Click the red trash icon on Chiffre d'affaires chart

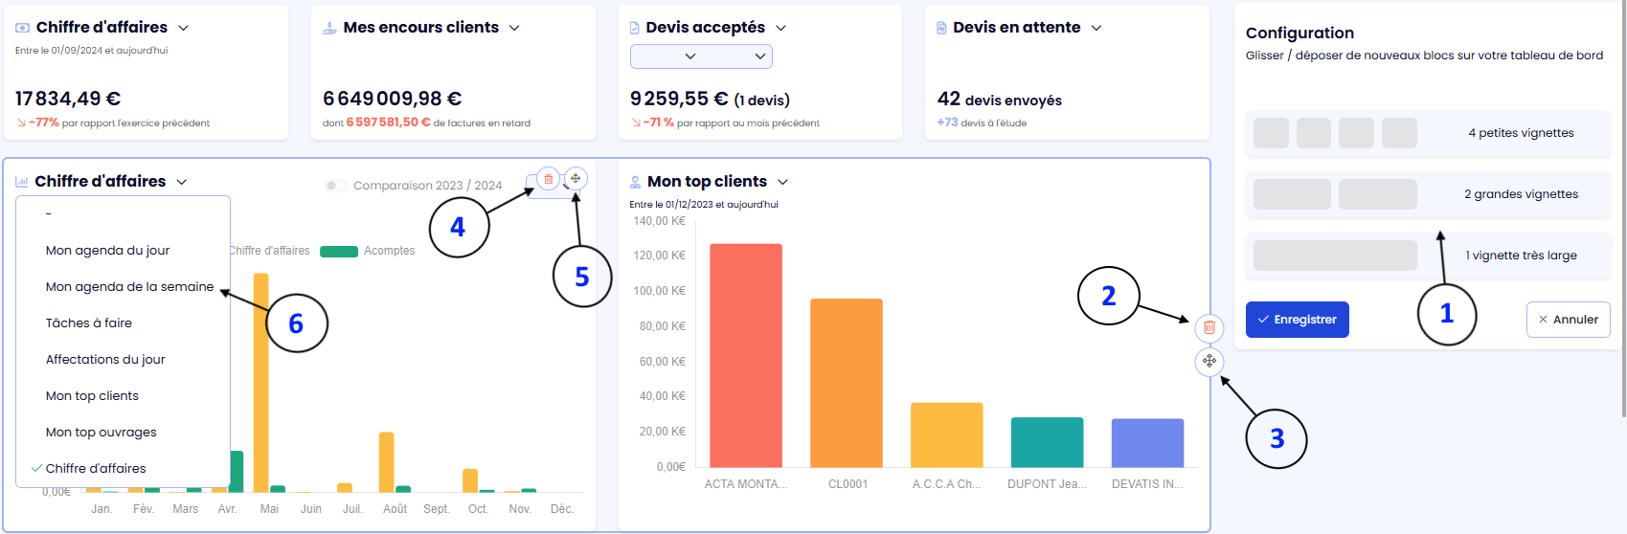click(548, 179)
